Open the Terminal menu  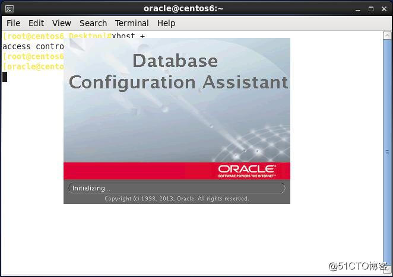[132, 23]
